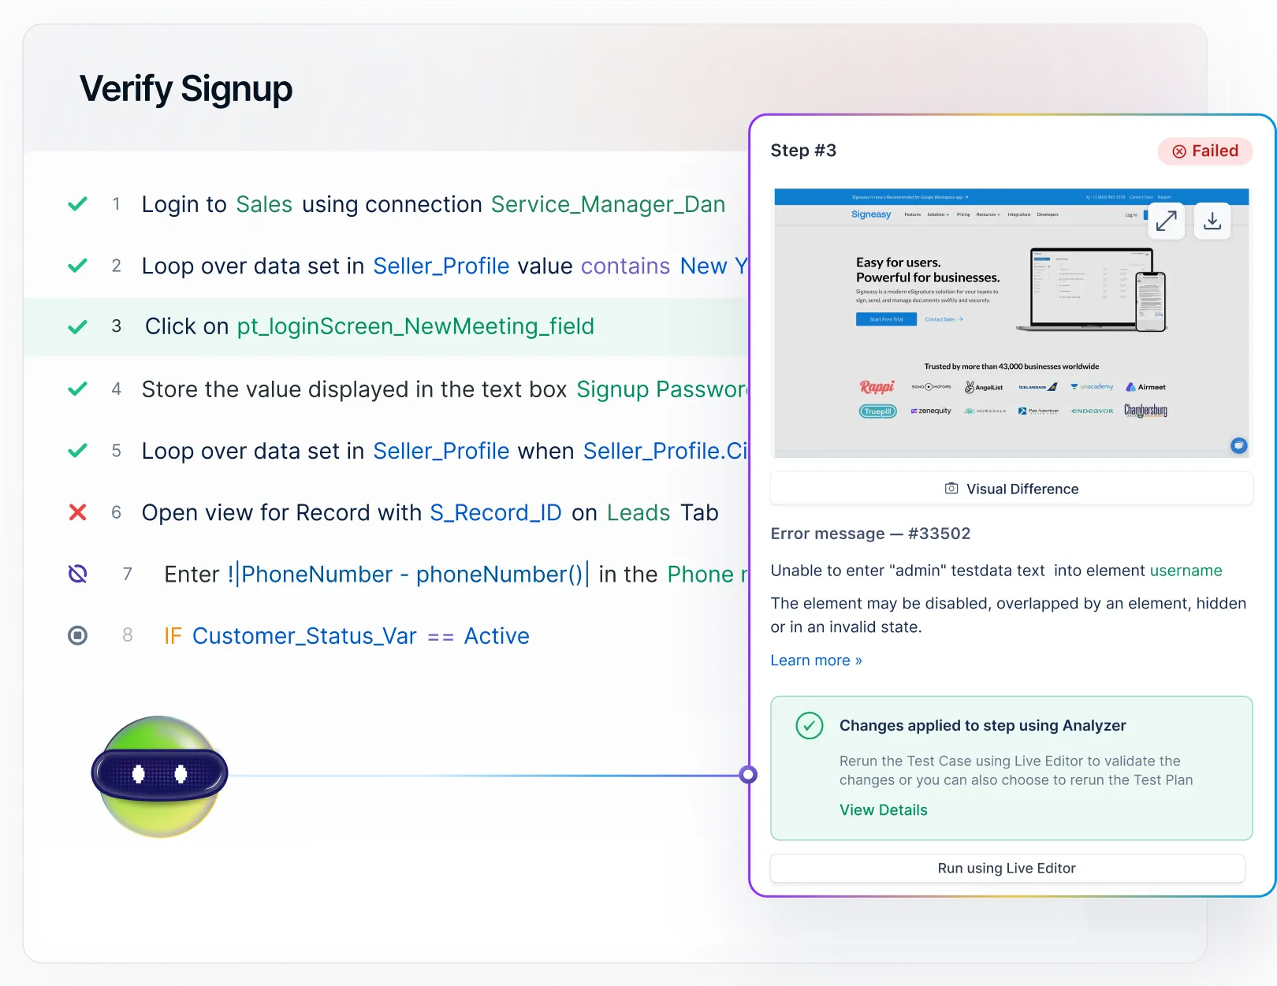1277x986 pixels.
Task: Select step 2 Loop over Seller_Profile
Action: pyautogui.click(x=441, y=266)
